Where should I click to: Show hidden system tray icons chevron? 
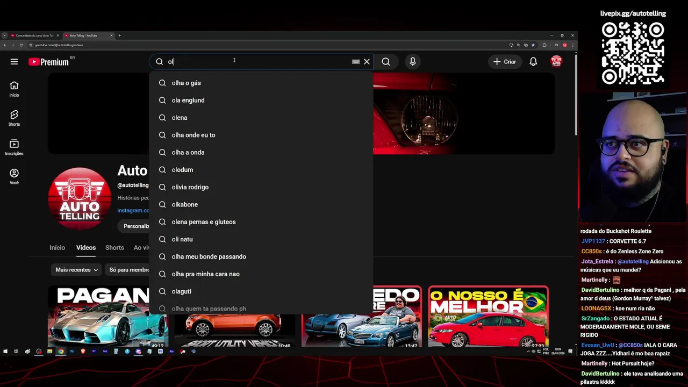[x=528, y=352]
